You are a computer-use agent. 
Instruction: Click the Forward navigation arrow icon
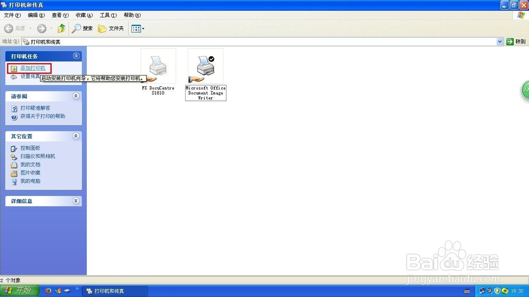(x=41, y=29)
